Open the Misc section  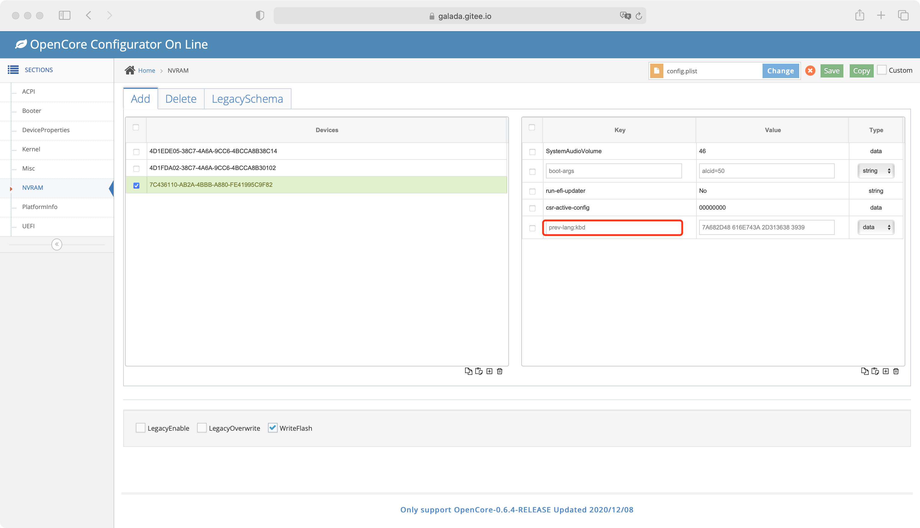point(29,168)
